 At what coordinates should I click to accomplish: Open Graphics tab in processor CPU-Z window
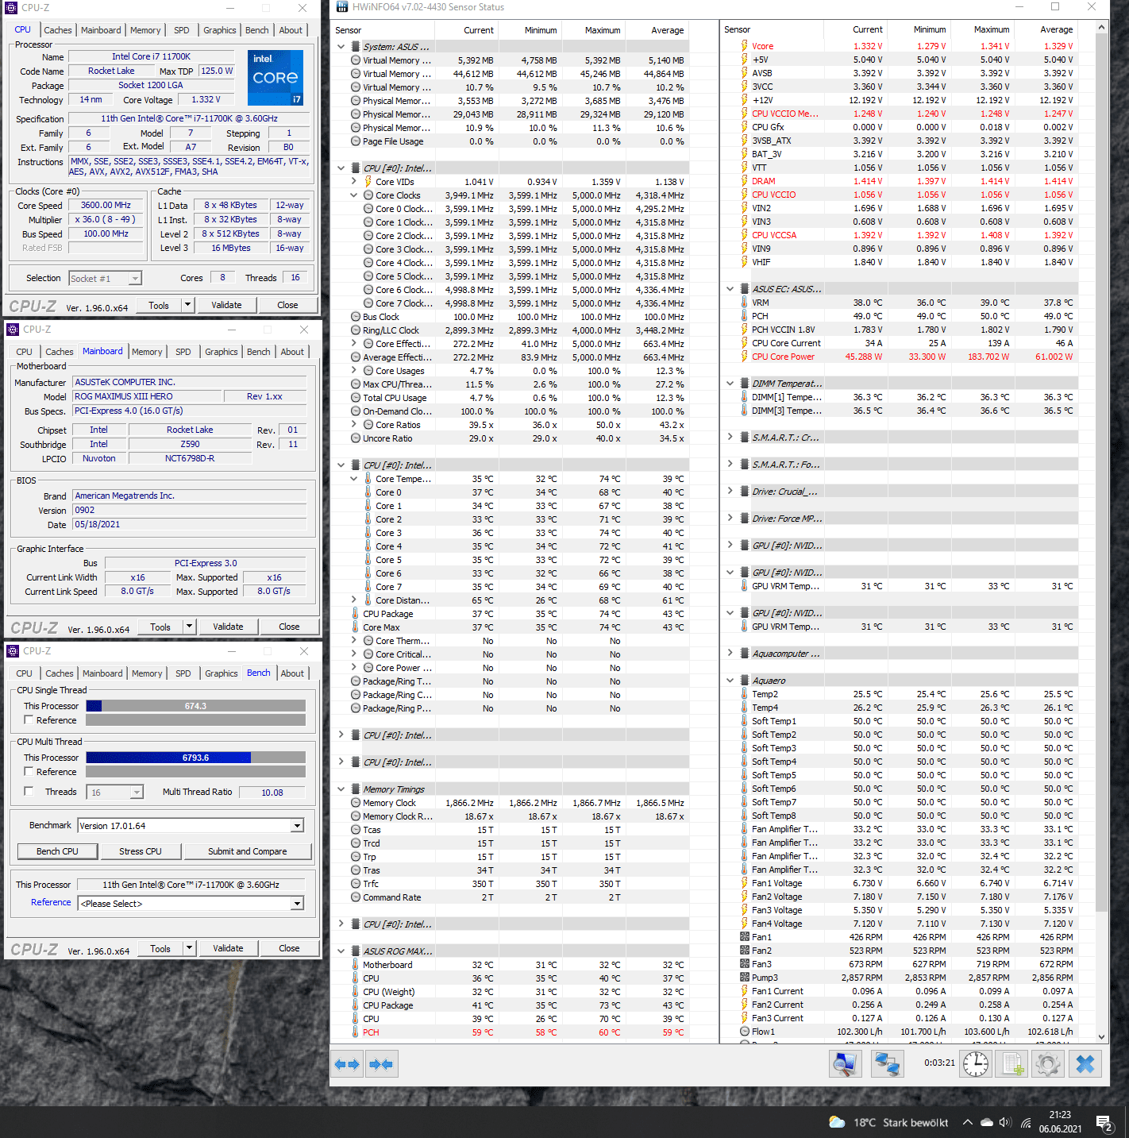pyautogui.click(x=220, y=30)
